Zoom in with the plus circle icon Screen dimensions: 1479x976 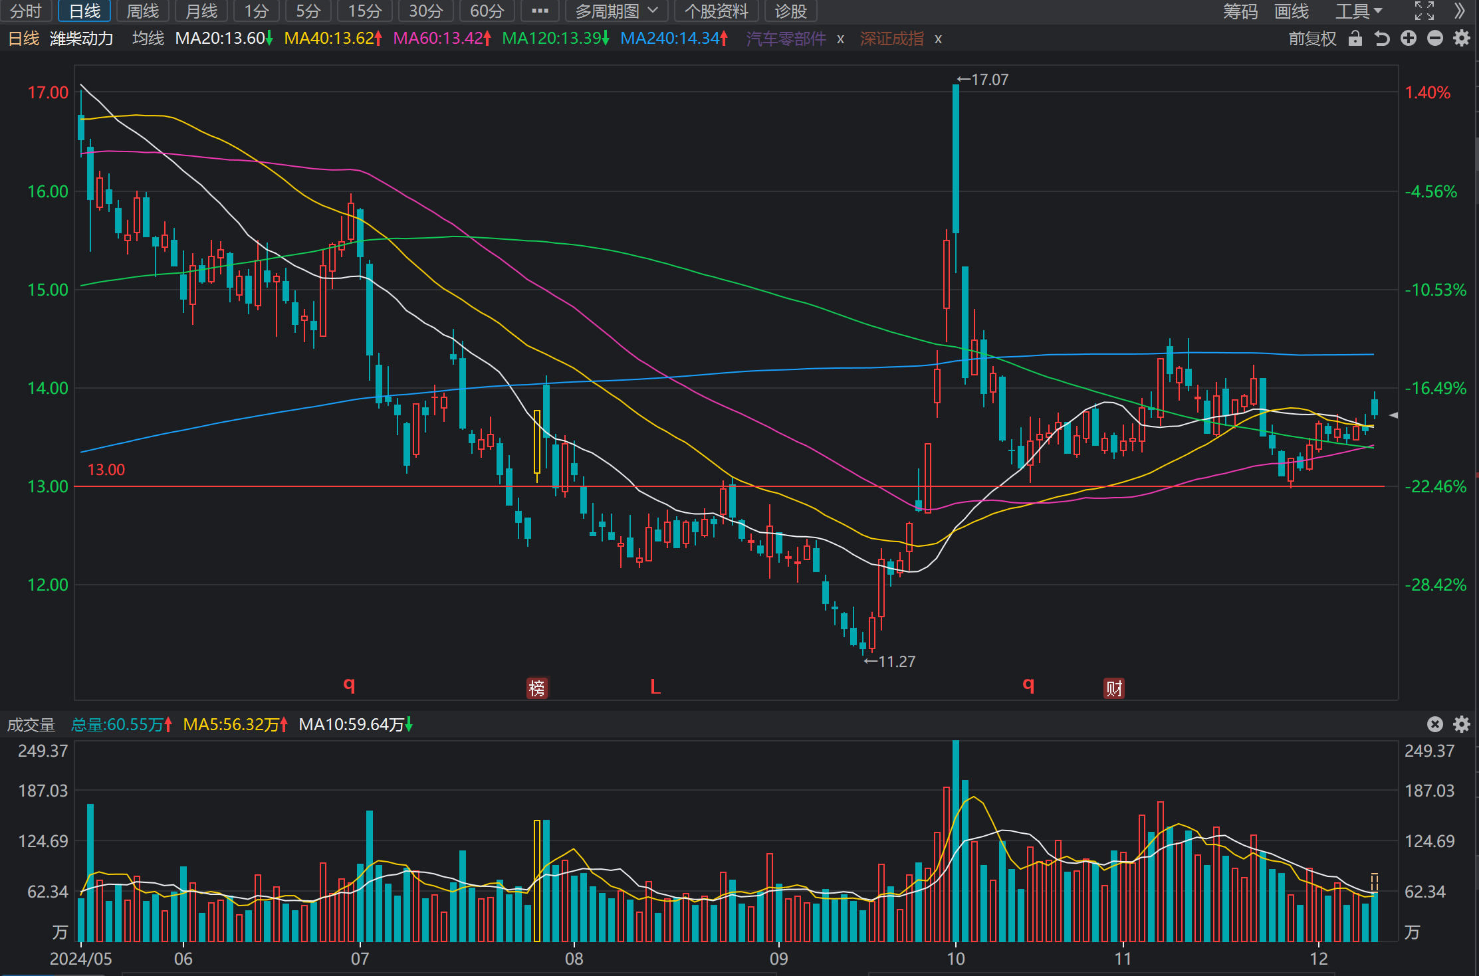pyautogui.click(x=1409, y=39)
